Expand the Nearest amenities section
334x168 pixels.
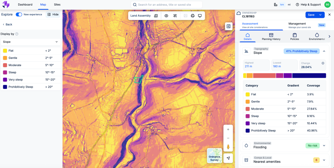click(x=324, y=160)
